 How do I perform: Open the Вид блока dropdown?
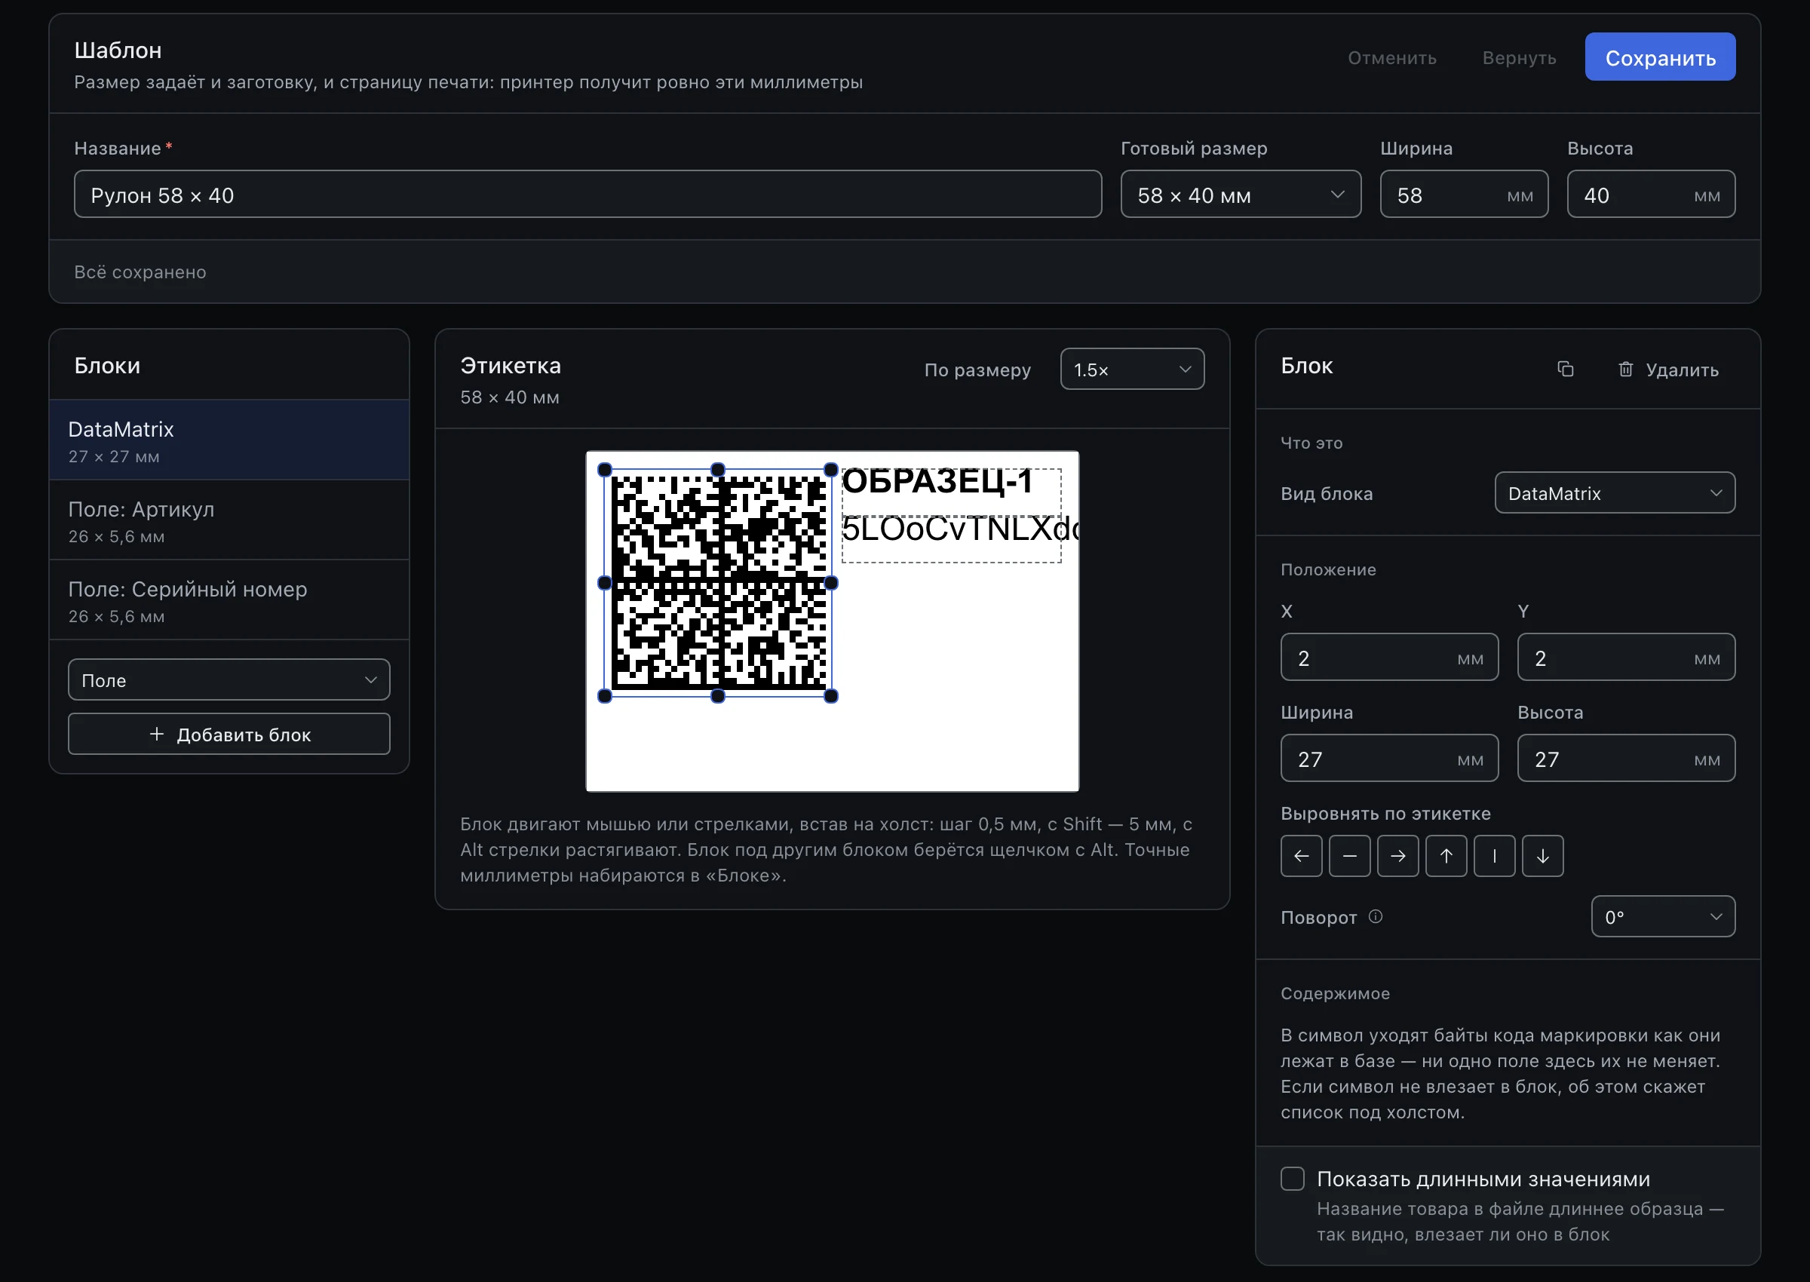click(1614, 493)
